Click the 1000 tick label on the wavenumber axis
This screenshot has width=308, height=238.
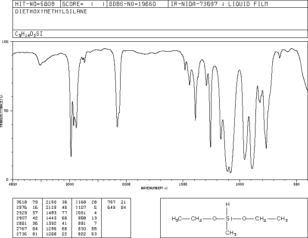pos(240,184)
